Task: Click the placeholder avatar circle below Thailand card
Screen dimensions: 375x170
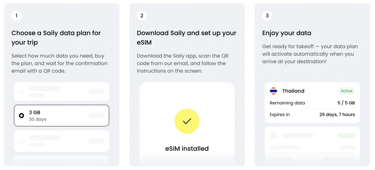Action: [273, 136]
